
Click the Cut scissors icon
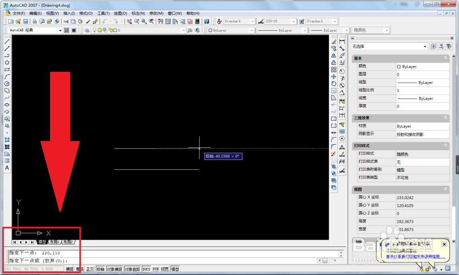(x=66, y=22)
